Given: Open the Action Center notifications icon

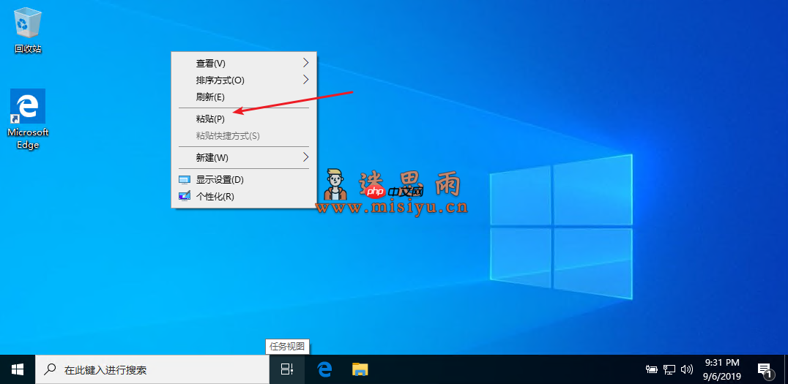Looking at the screenshot, I should click(765, 370).
